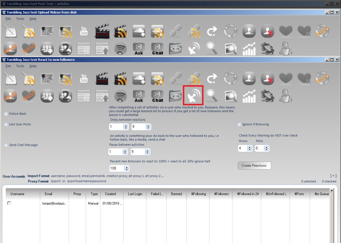Image resolution: width=341 pixels, height=243 pixels.
Task: Click number 2 accounts icon in React window
Action: point(65,96)
